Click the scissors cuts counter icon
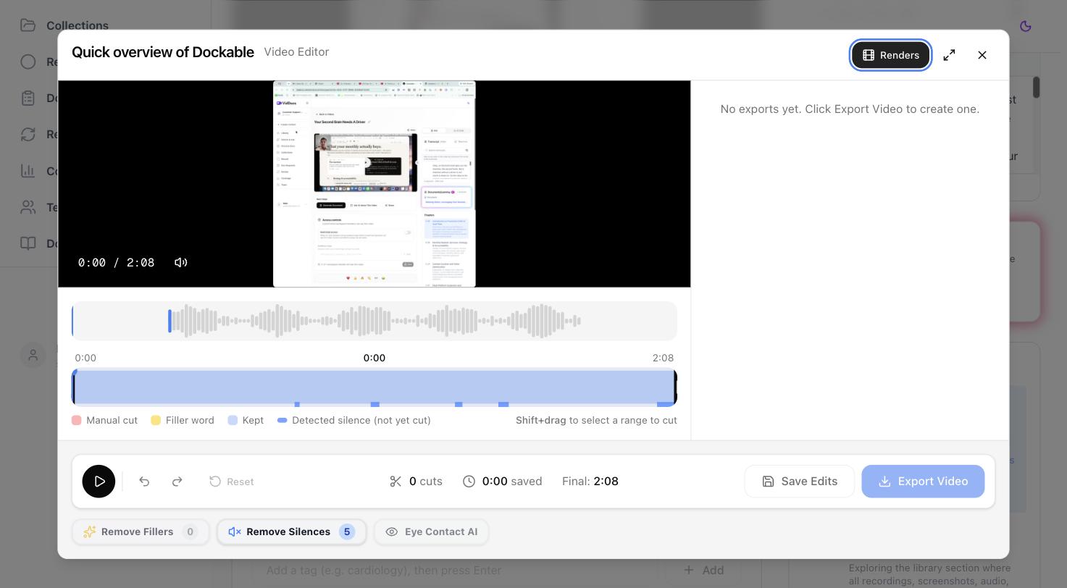This screenshot has width=1067, height=588. coord(396,482)
